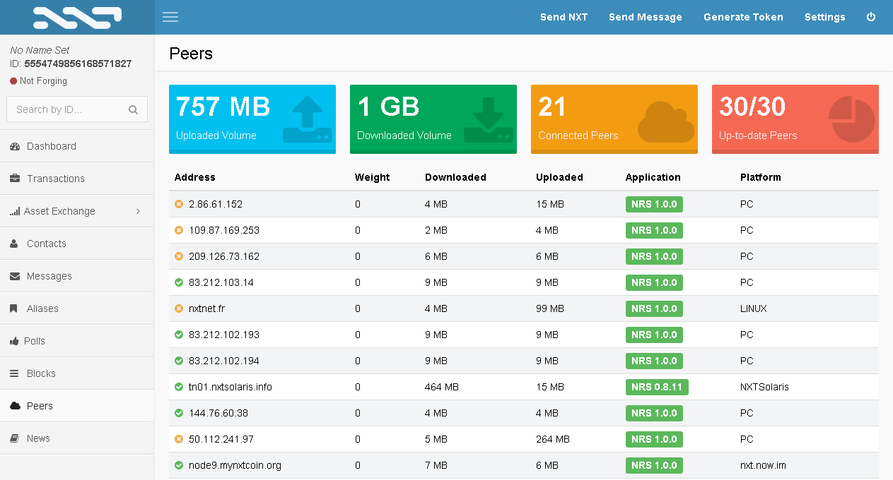Click the Downloaded Volume download icon
The image size is (893, 480).
pos(488,119)
